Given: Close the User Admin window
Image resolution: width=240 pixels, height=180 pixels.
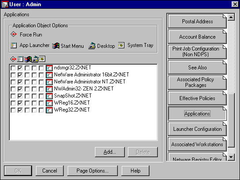Looking at the screenshot, I should click(235, 4).
